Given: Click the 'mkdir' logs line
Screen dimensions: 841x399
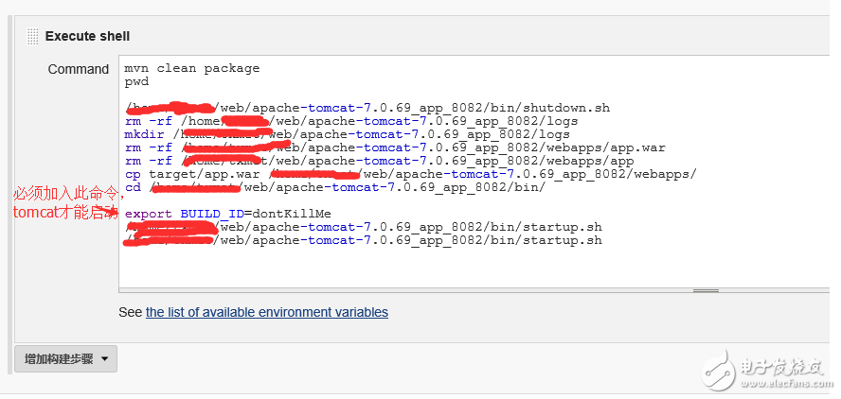Looking at the screenshot, I should (x=347, y=134).
